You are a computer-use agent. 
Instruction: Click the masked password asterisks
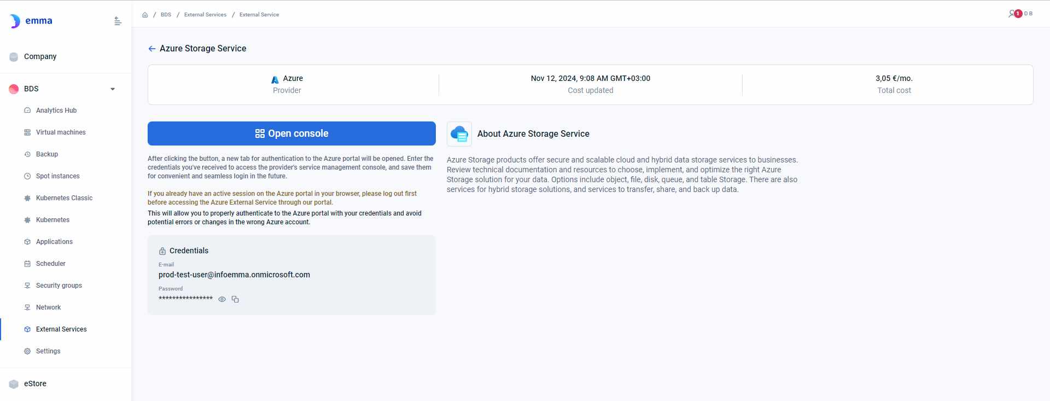[185, 299]
